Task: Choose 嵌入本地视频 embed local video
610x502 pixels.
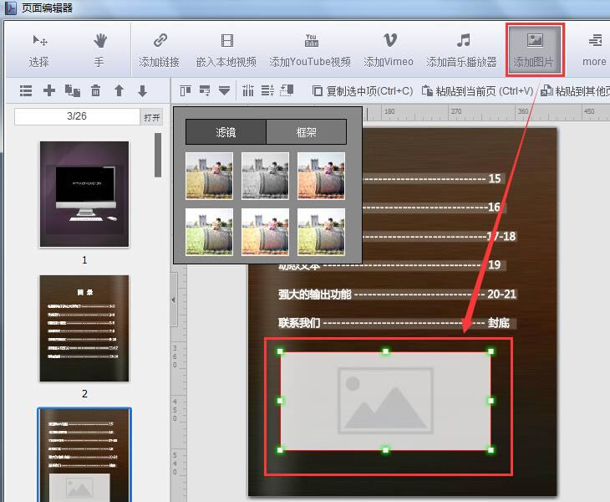Action: (226, 50)
